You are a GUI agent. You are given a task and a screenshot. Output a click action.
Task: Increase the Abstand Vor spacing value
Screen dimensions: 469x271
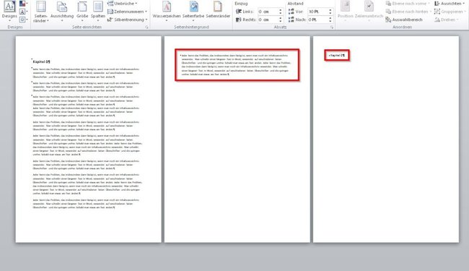pos(330,10)
